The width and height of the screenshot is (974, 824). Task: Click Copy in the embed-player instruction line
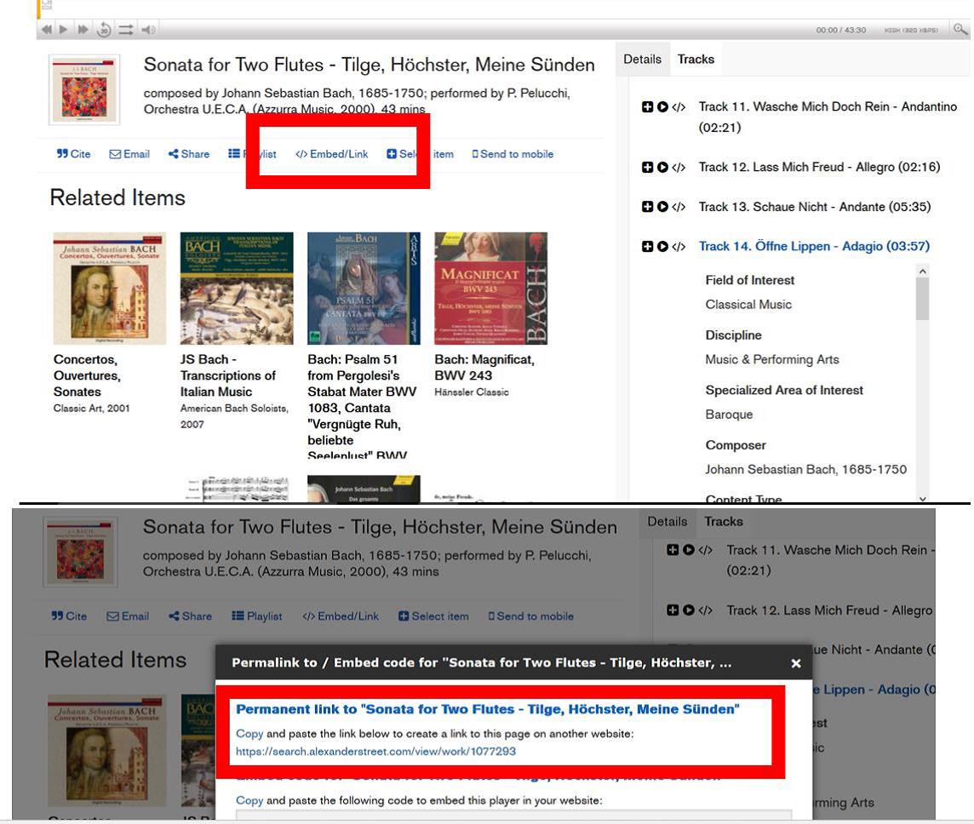(249, 800)
